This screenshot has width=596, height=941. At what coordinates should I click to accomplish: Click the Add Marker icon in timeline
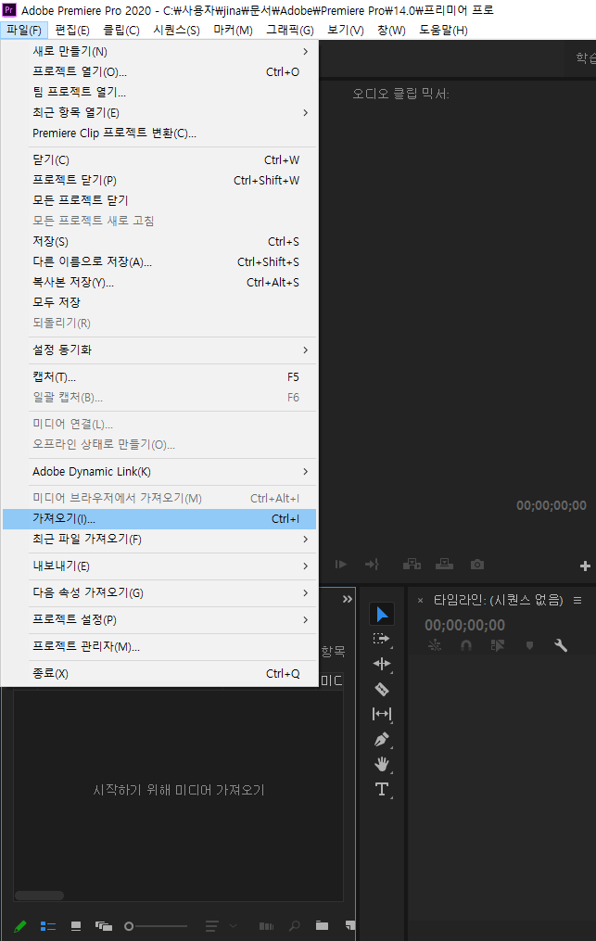click(x=529, y=646)
